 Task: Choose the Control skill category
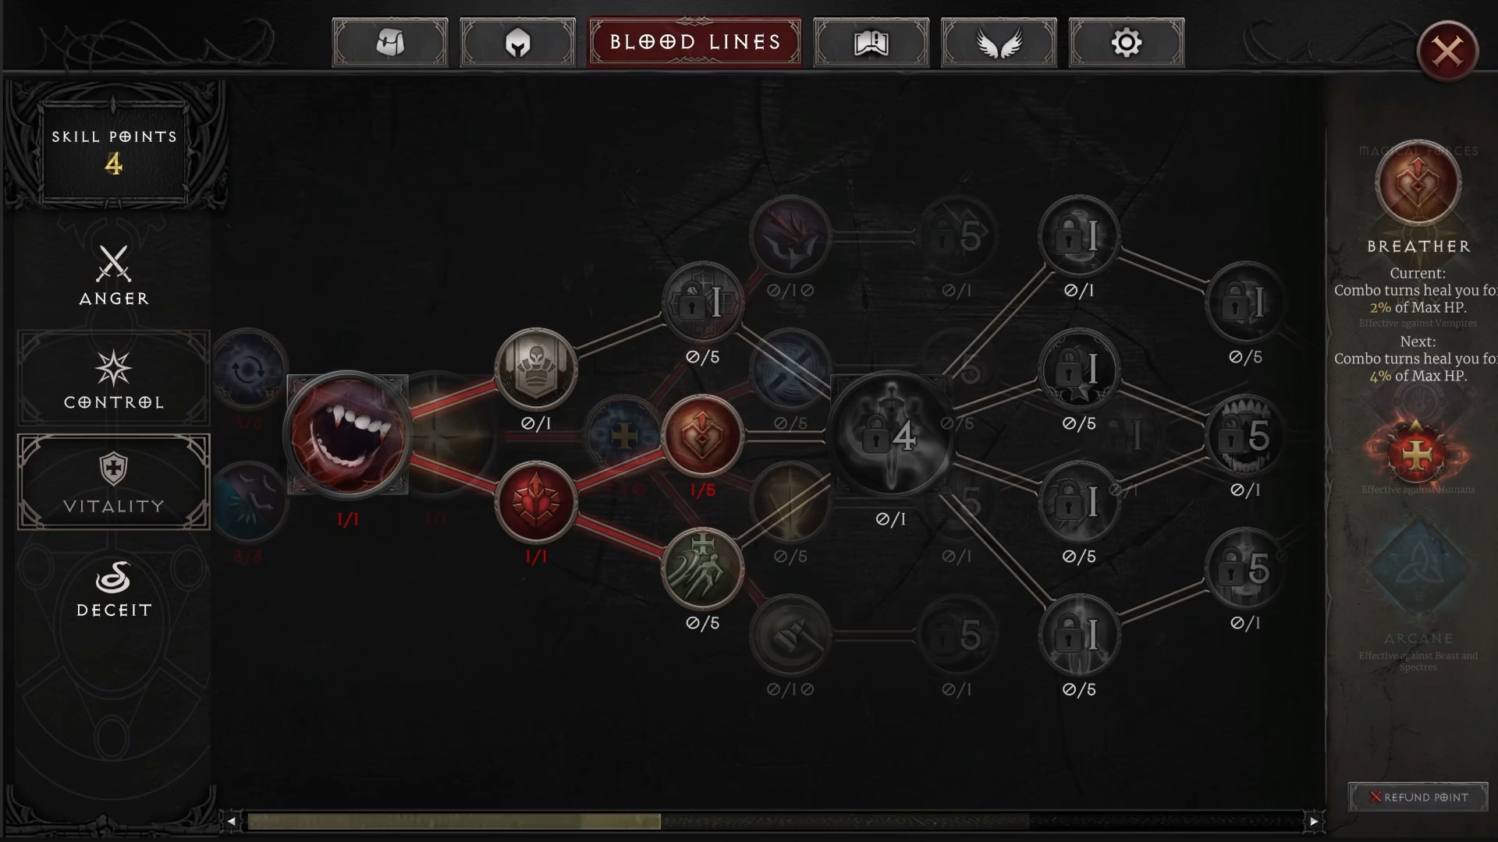pos(114,378)
